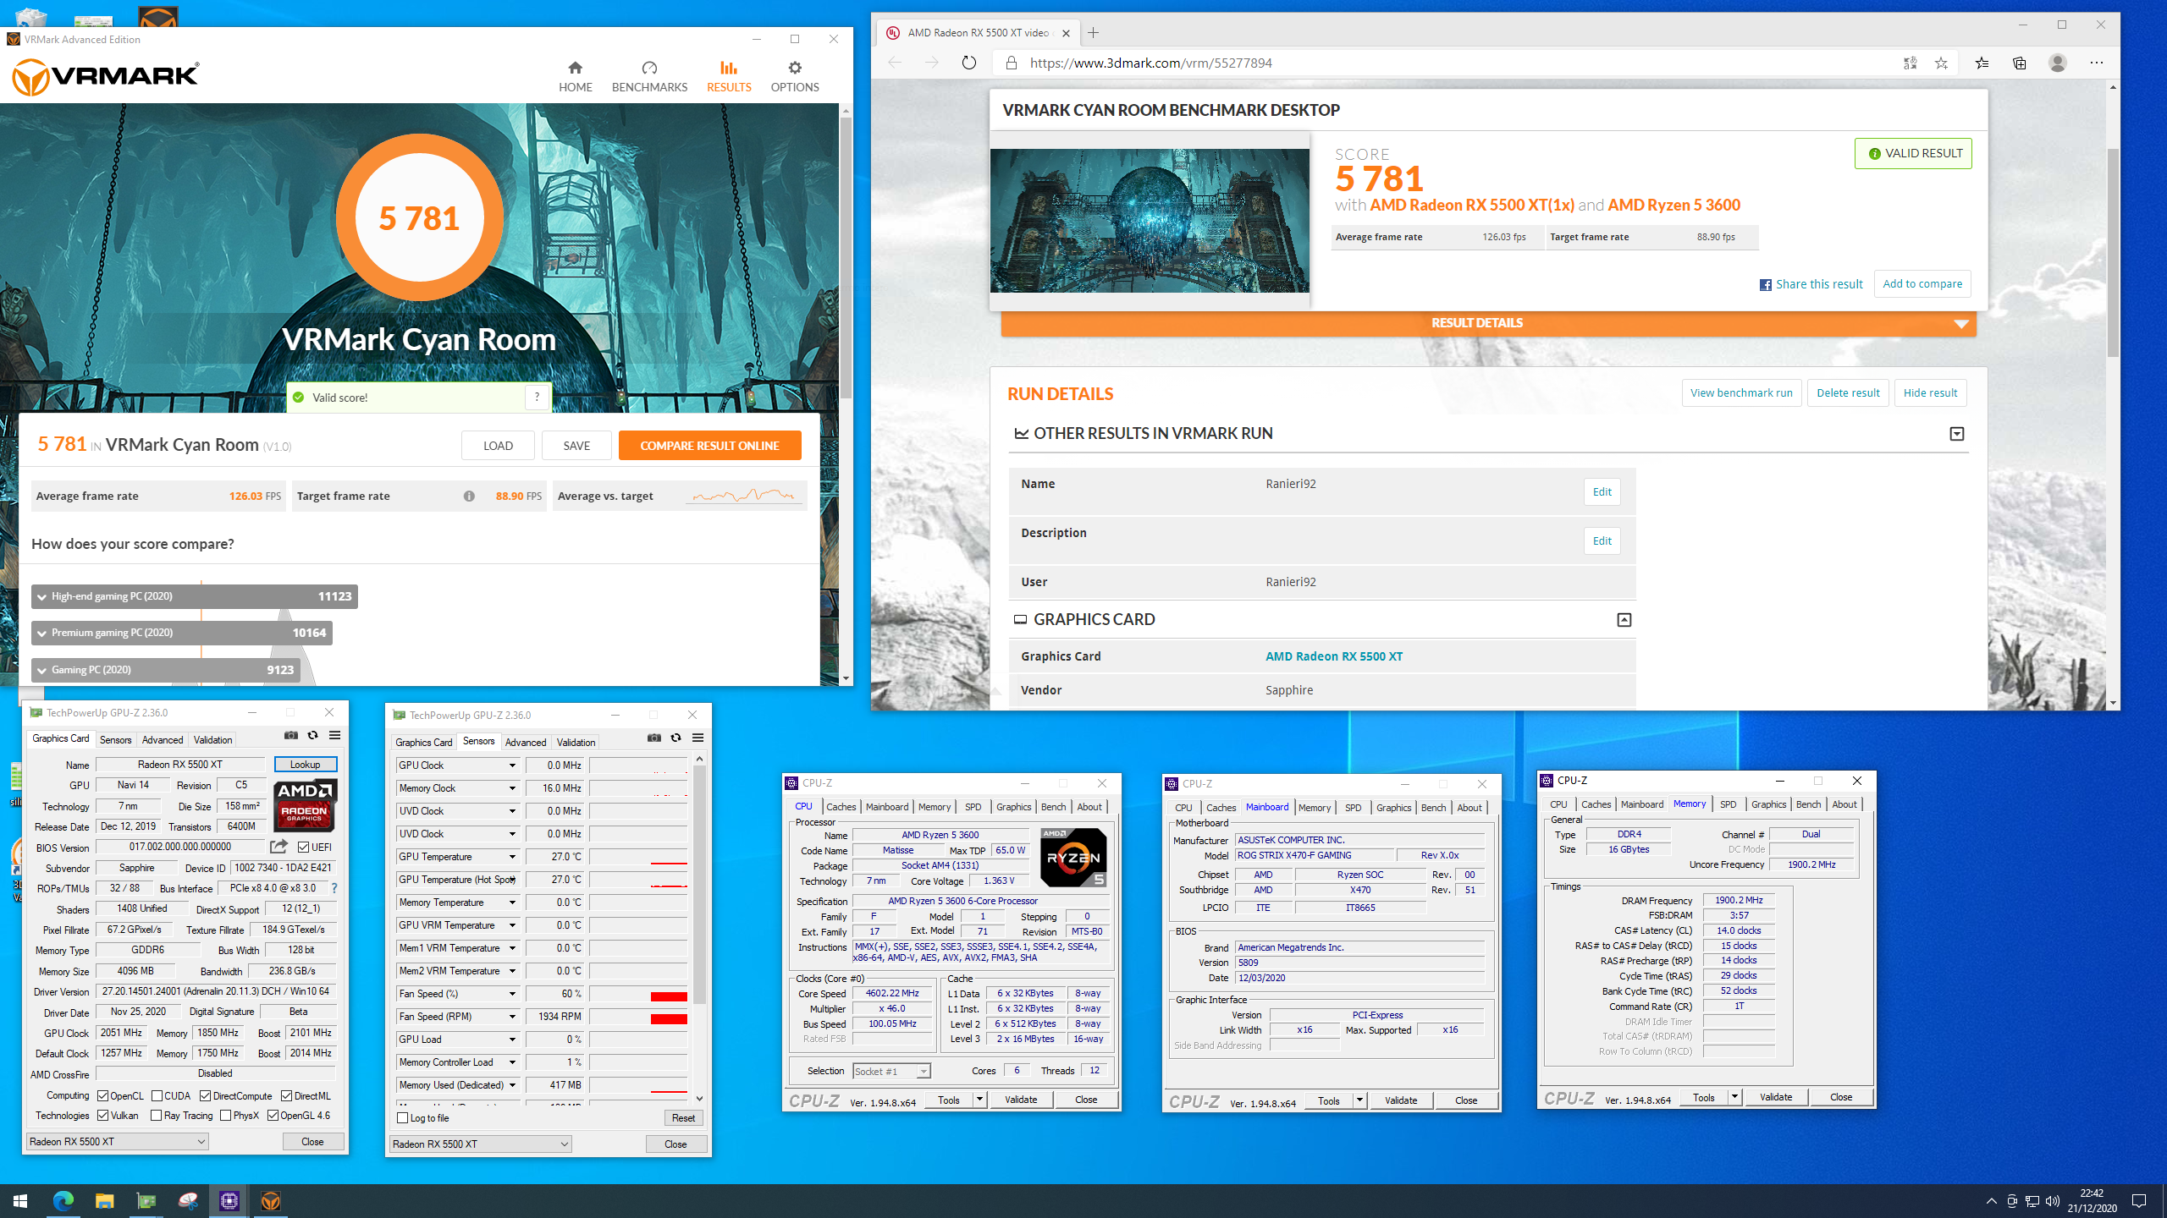This screenshot has width=2167, height=1218.
Task: Open VRMark RESULTS section
Action: (x=729, y=76)
